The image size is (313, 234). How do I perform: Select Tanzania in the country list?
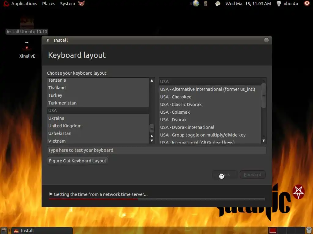point(98,80)
